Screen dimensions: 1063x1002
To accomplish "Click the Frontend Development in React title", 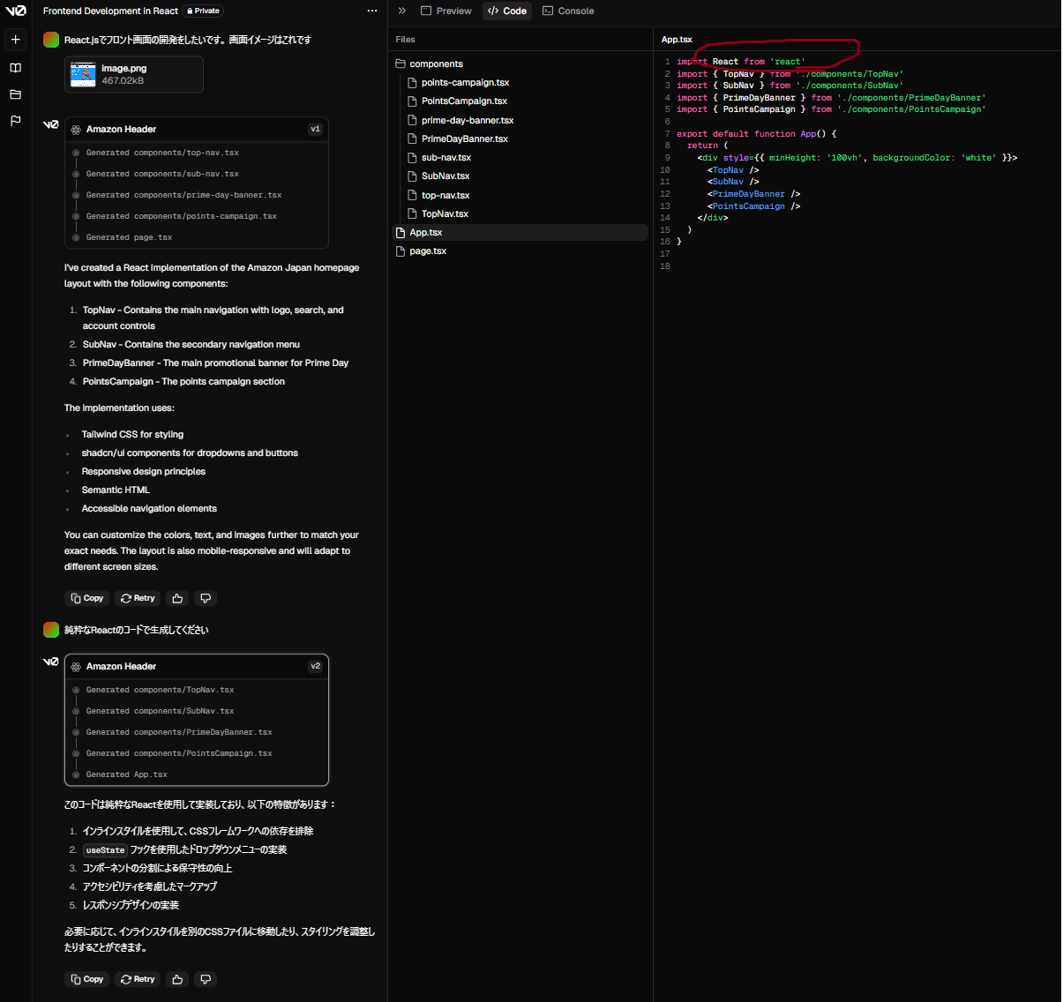I will 110,11.
